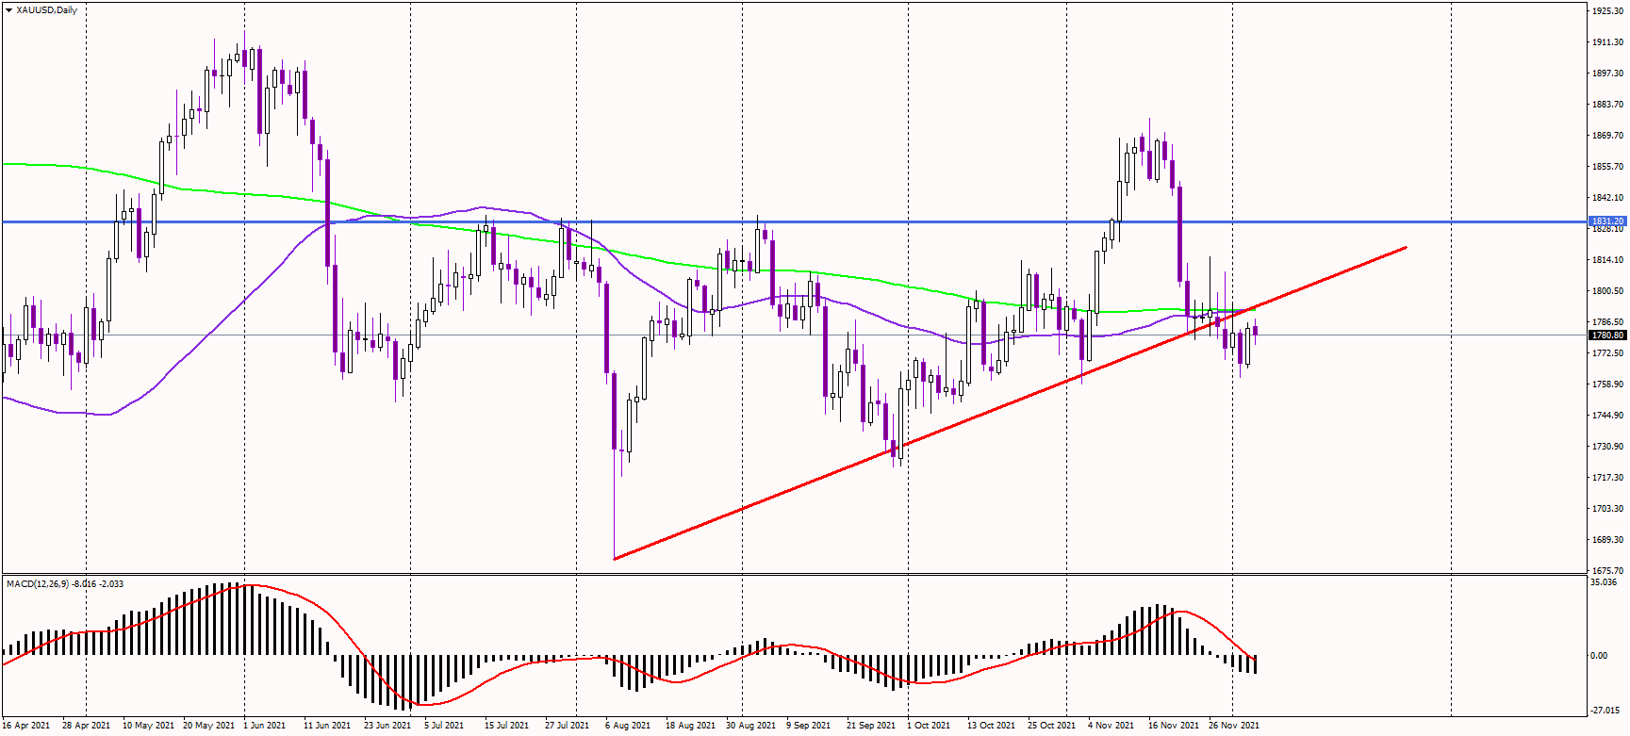Viewport: 1630px width, 736px height.
Task: Select the blue 1831.20 price level tag
Action: point(1608,221)
